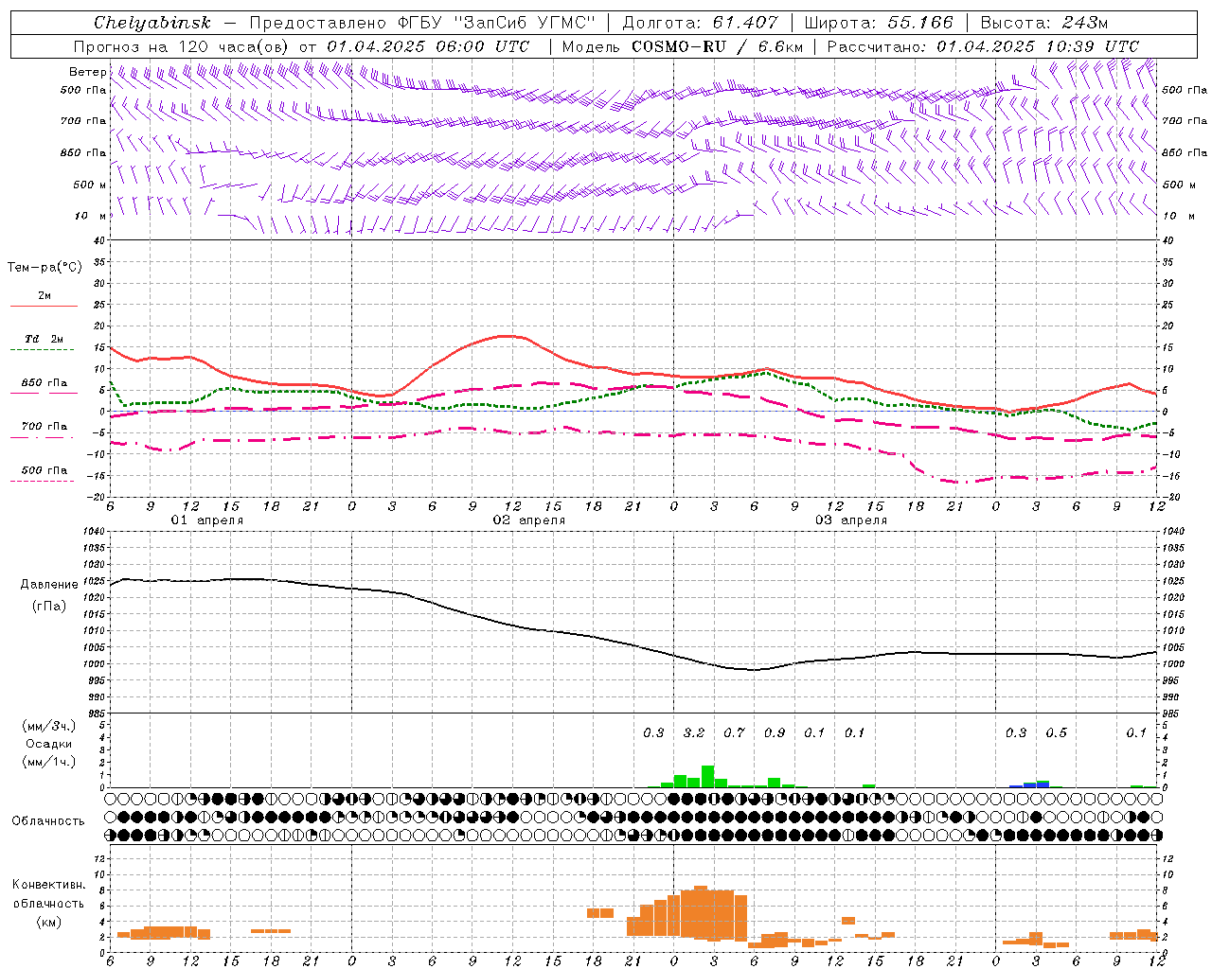This screenshot has height=969, width=1212.
Task: Click the '(гПа)' unit label under Давление
Action: [x=49, y=607]
